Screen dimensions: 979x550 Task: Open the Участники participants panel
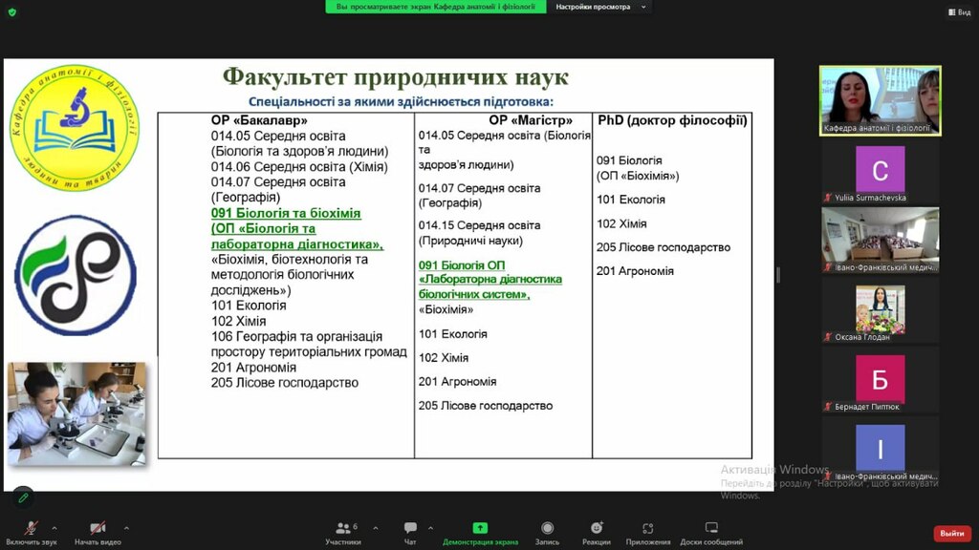[343, 529]
